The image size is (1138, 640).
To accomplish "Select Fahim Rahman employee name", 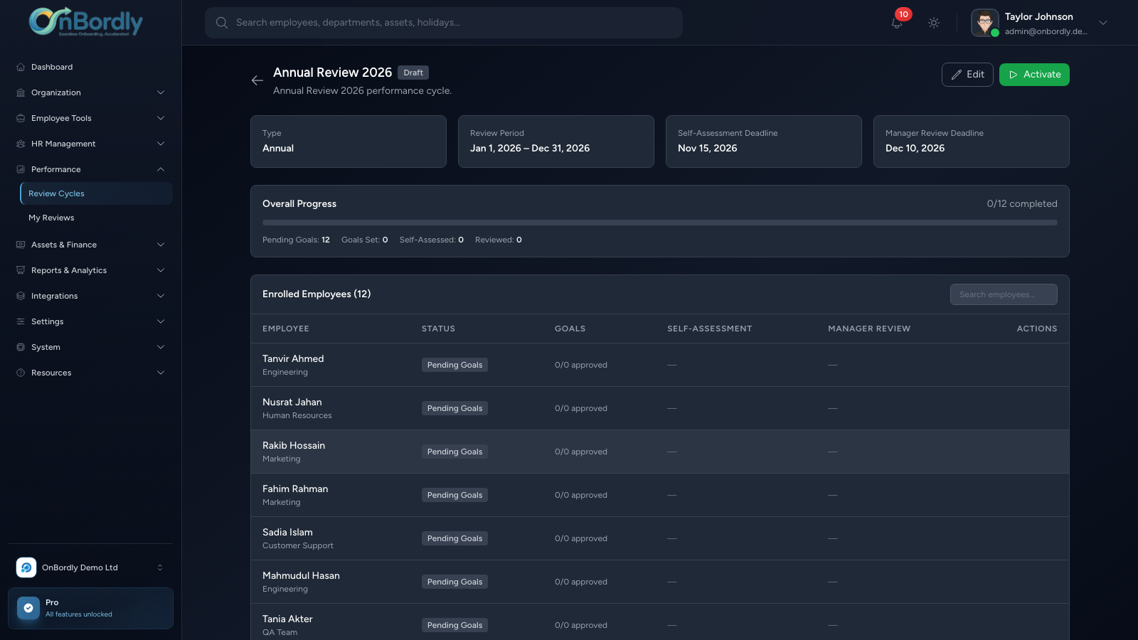I will pyautogui.click(x=295, y=489).
